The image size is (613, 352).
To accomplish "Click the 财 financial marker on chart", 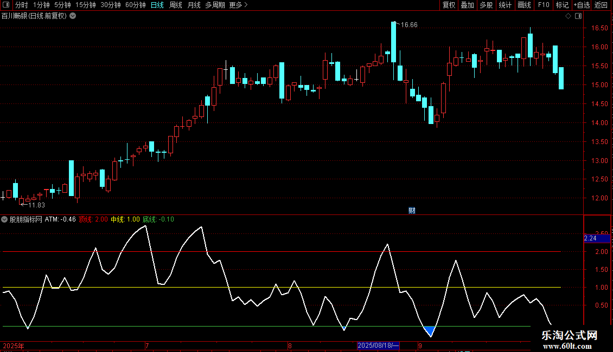I will click(x=412, y=210).
